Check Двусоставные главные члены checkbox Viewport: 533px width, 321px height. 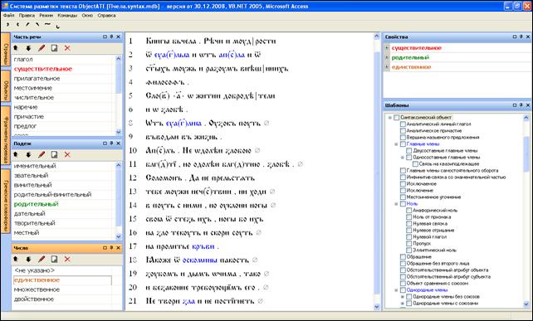409,151
